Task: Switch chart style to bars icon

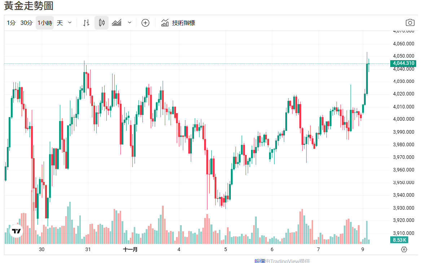Action: 86,23
